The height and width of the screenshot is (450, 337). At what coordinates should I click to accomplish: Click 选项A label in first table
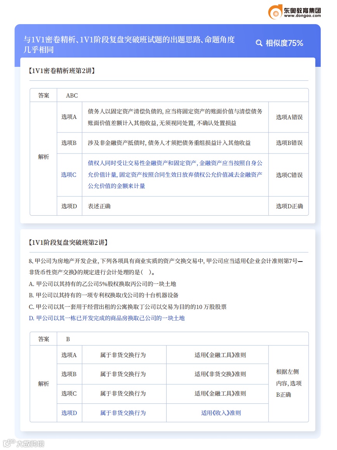[69, 117]
